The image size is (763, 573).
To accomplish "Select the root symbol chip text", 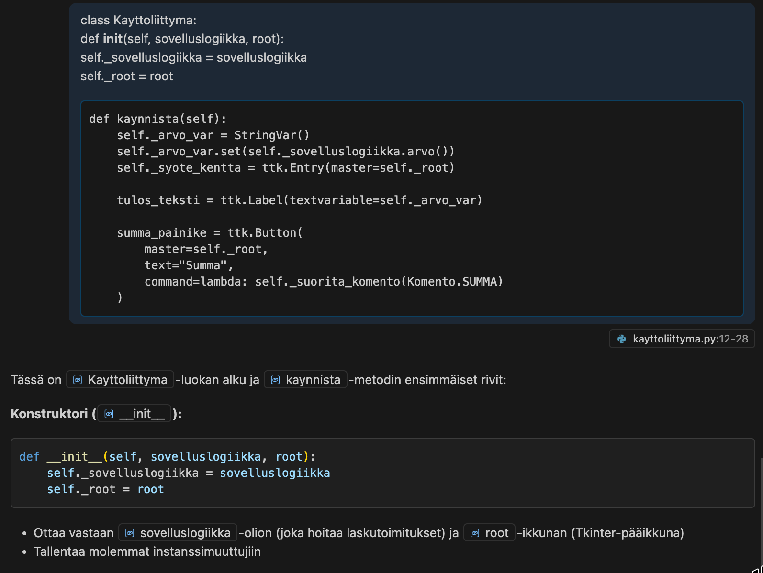I will click(496, 533).
